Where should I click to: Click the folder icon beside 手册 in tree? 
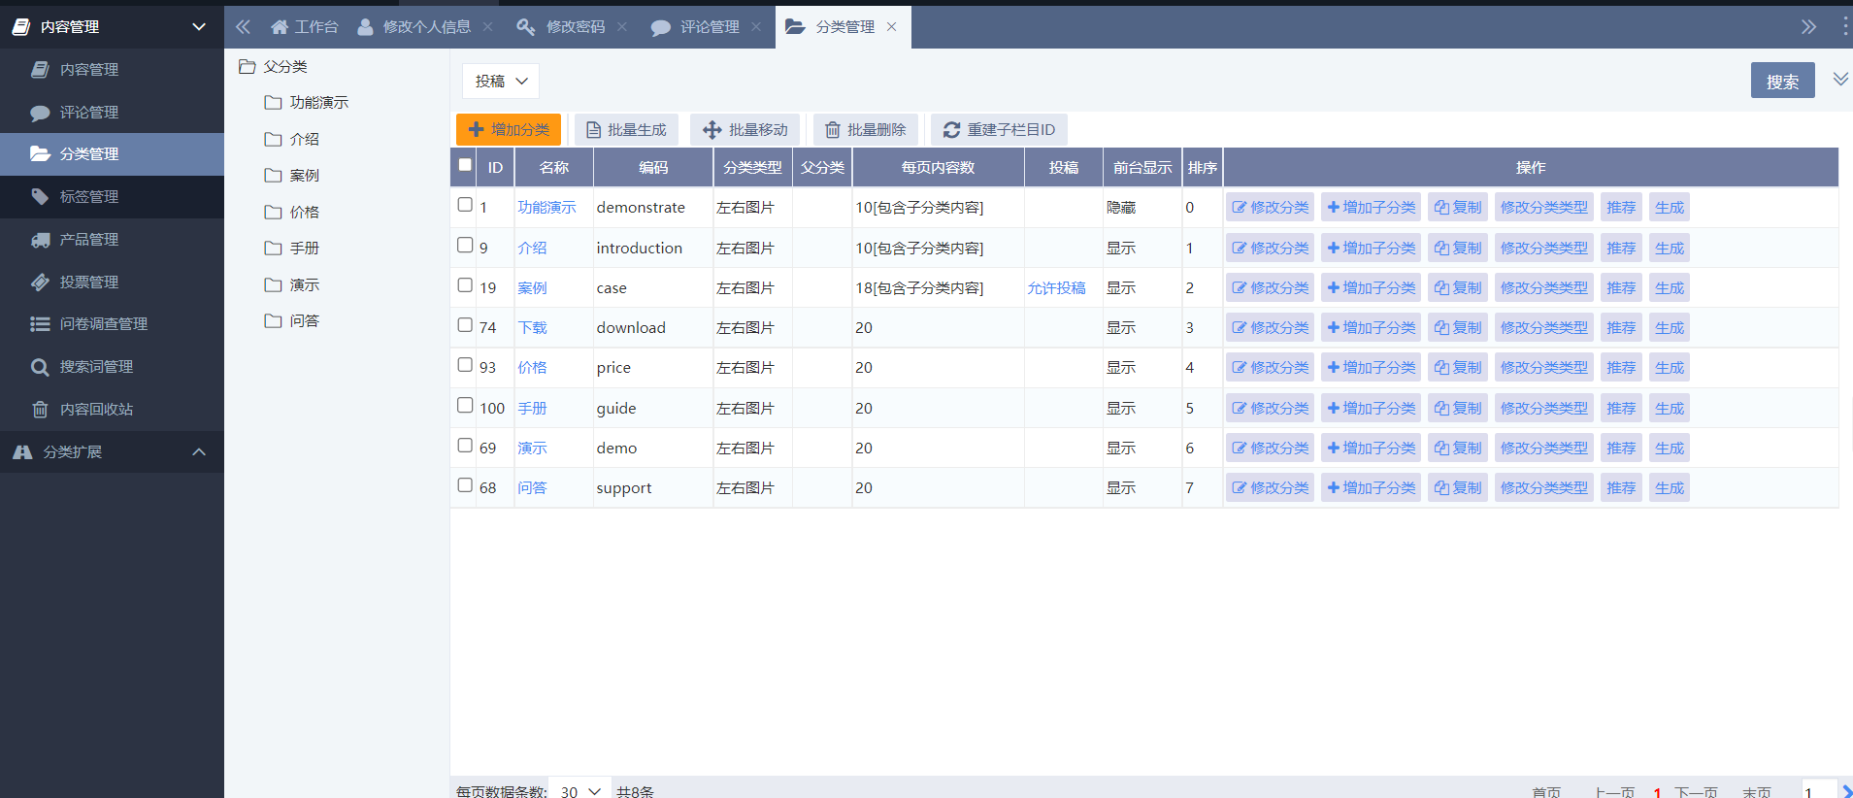pyautogui.click(x=274, y=249)
